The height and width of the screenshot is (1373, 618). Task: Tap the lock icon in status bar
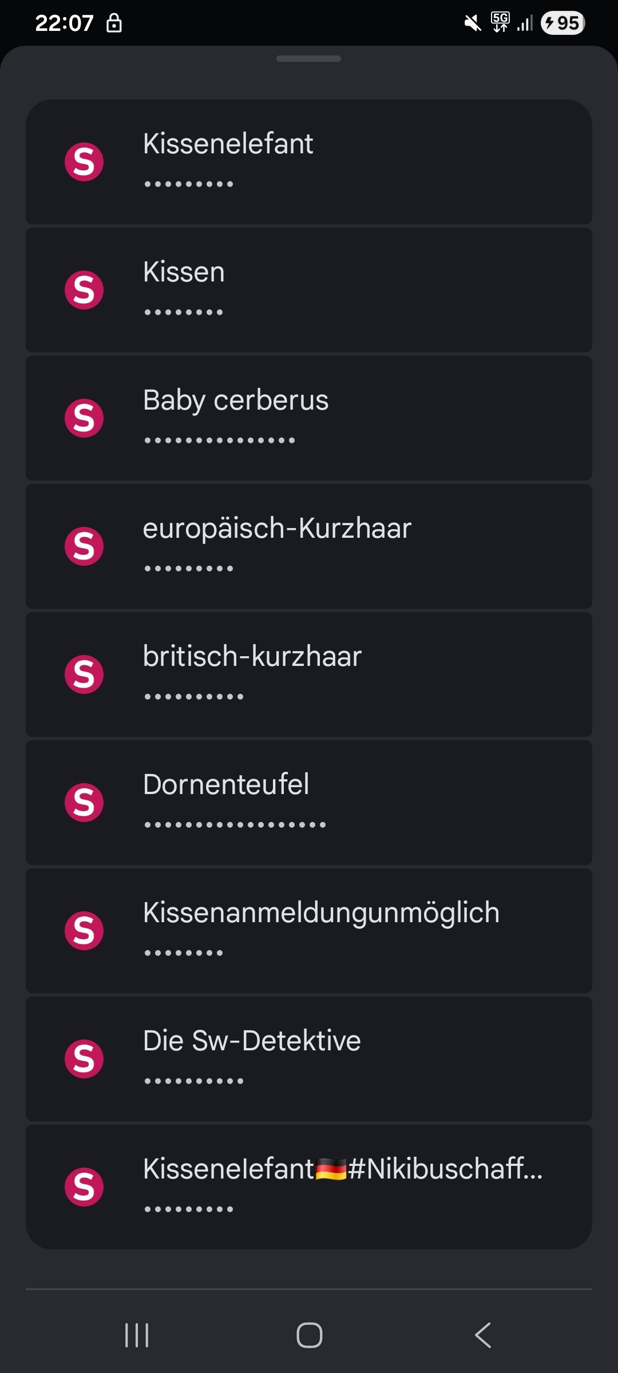pyautogui.click(x=114, y=23)
